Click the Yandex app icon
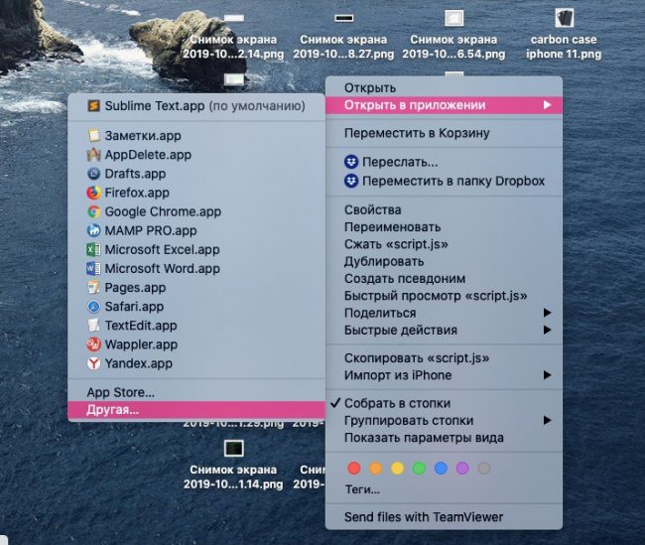Viewport: 645px width, 545px height. point(93,363)
